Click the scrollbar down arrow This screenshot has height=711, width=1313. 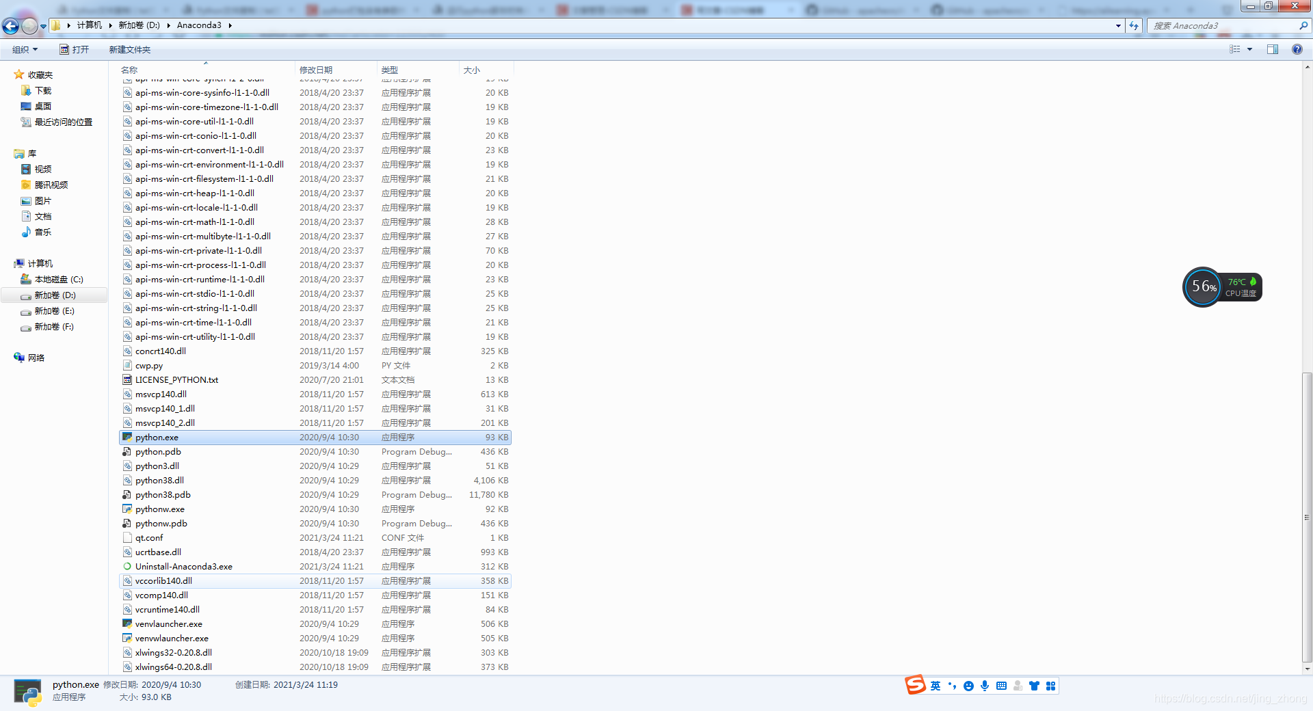(x=1307, y=669)
